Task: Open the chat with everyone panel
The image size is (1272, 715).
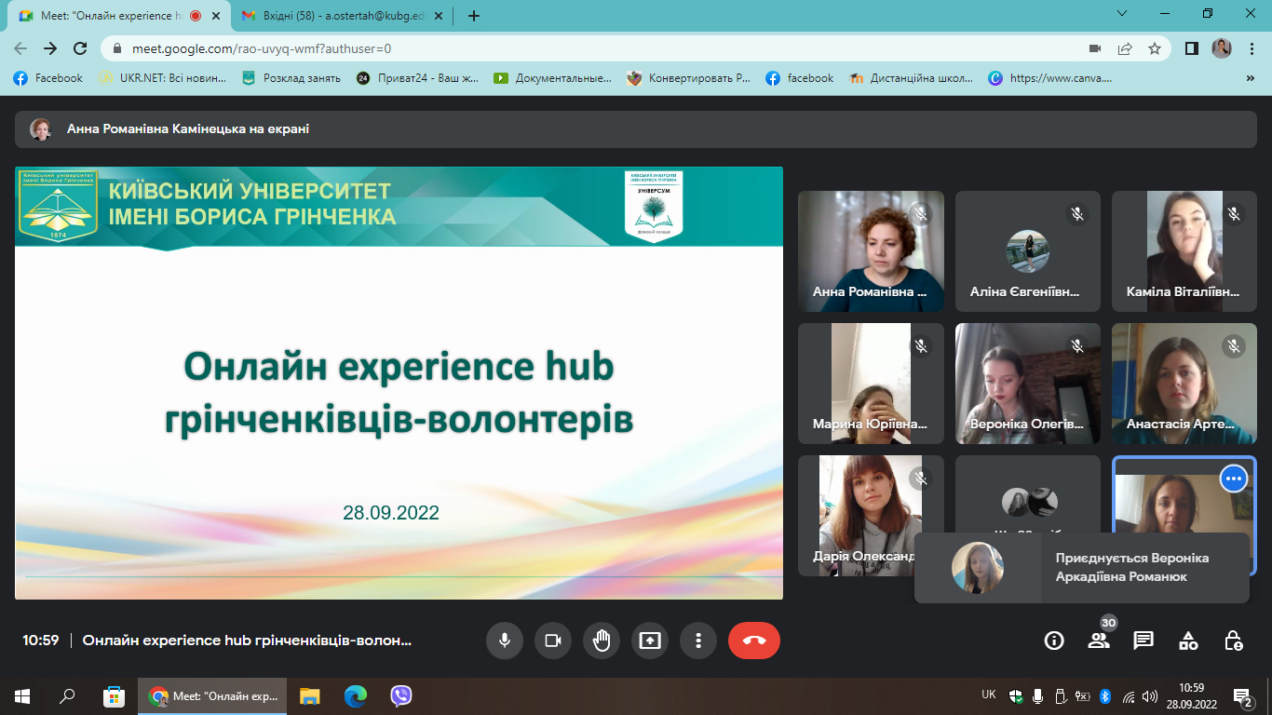Action: (1143, 641)
